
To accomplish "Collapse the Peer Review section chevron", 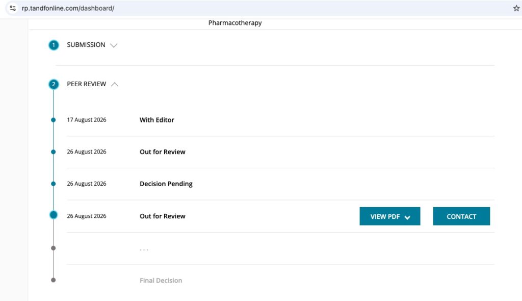I will (x=115, y=84).
